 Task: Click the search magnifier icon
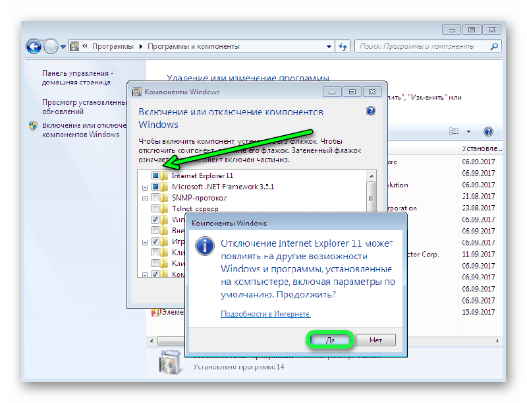[x=493, y=46]
